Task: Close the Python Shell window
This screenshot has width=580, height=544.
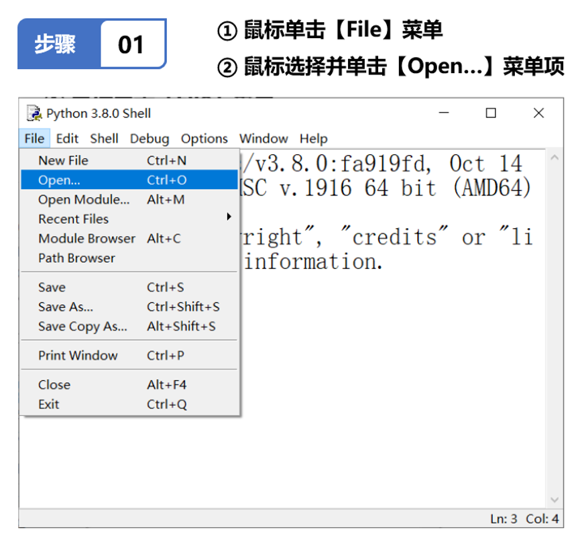Action: tap(538, 113)
